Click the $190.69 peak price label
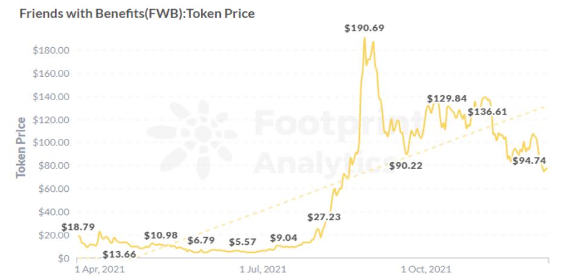 point(364,28)
